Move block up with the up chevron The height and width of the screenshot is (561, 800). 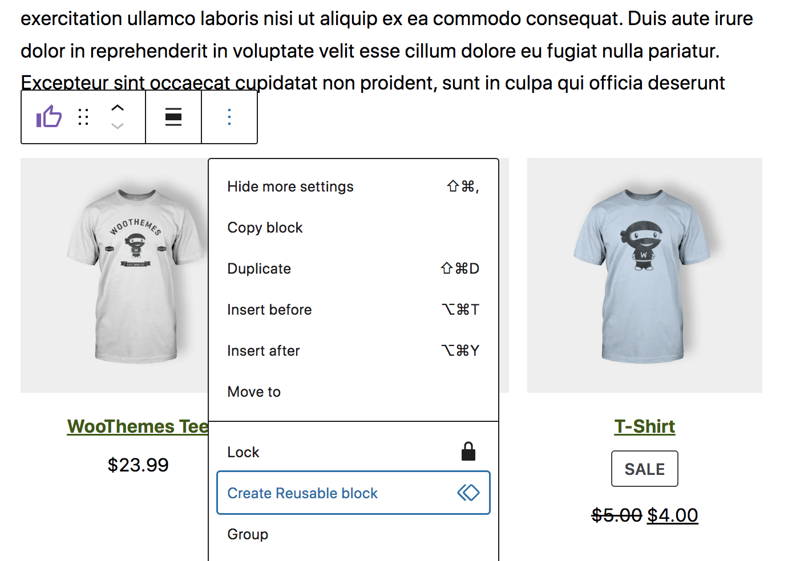[x=118, y=108]
